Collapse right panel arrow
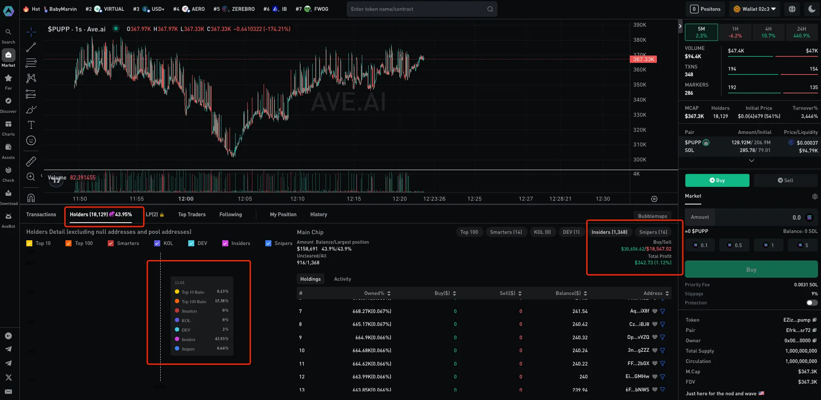 tap(680, 26)
